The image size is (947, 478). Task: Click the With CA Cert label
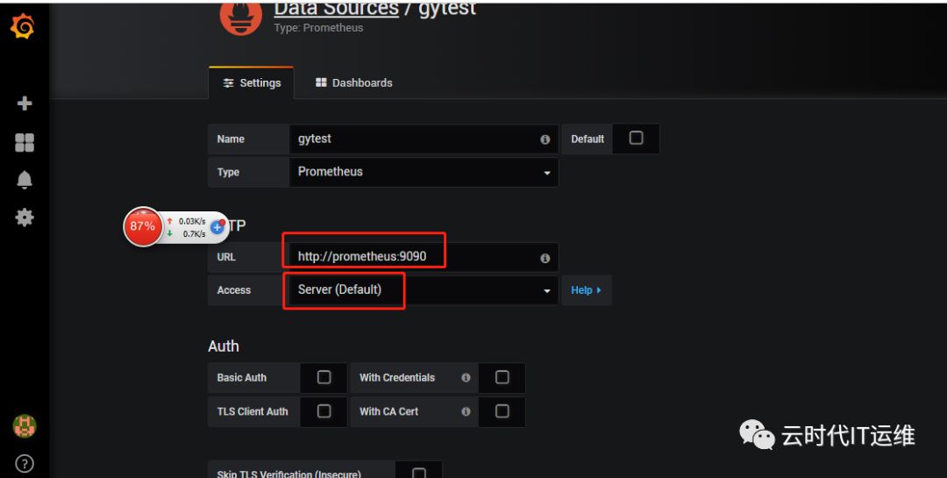pos(389,411)
